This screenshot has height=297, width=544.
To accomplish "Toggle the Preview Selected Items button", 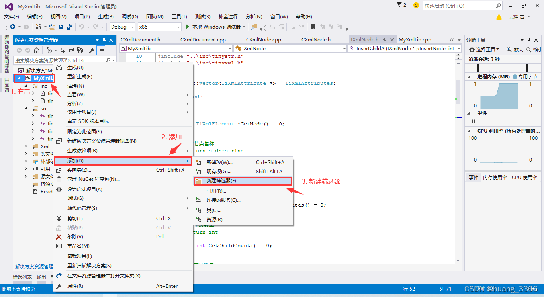I will pos(101,50).
